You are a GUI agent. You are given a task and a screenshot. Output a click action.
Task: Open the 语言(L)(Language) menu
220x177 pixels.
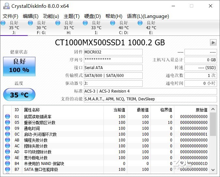pos(148,16)
